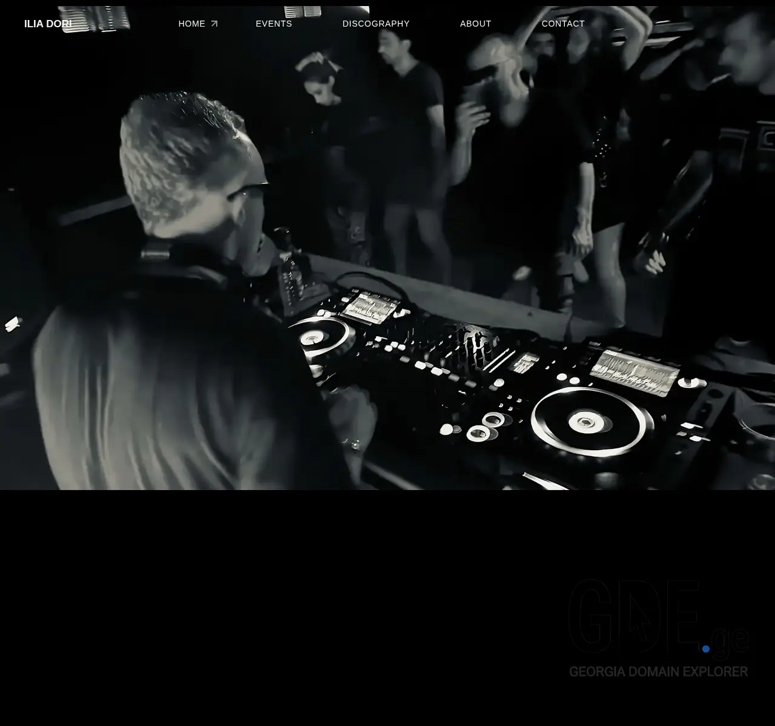Viewport: 775px width, 726px height.
Task: Open the CONTACT section
Action: [x=563, y=24]
